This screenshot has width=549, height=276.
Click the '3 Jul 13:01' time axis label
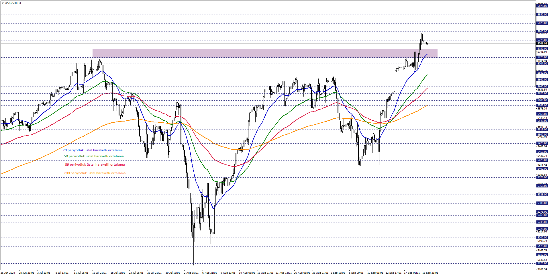click(x=44, y=273)
